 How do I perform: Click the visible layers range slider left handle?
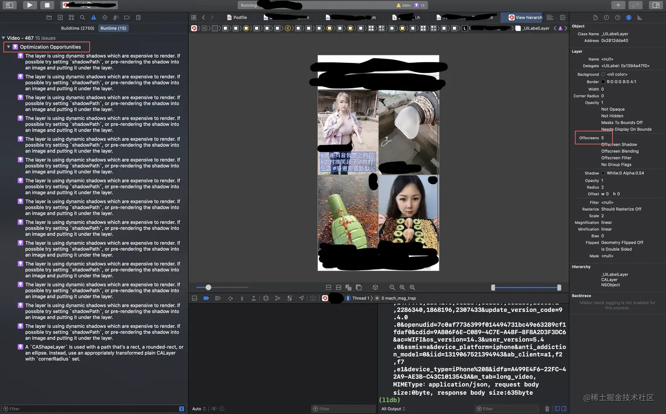click(x=493, y=287)
